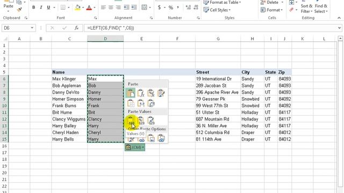Expand Merge & Center dropdown arrow
The height and width of the screenshot is (193, 344).
point(150,8)
